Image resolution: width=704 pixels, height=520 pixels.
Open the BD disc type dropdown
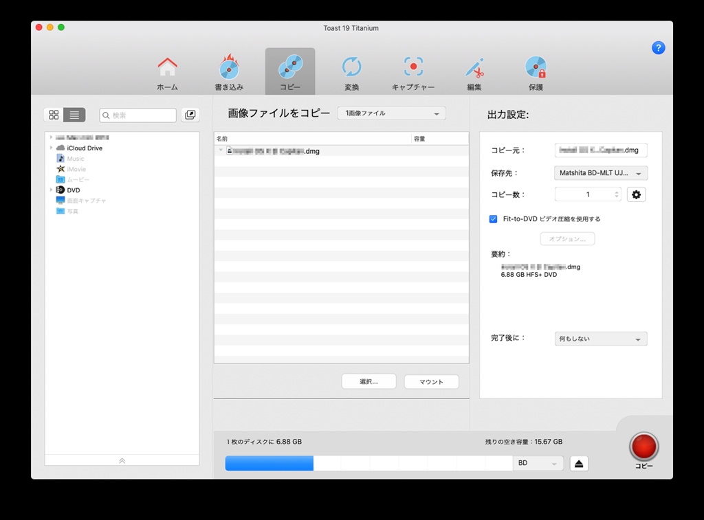click(538, 463)
